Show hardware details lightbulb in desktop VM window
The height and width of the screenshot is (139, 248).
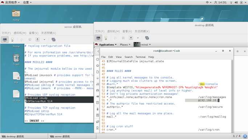106,38
